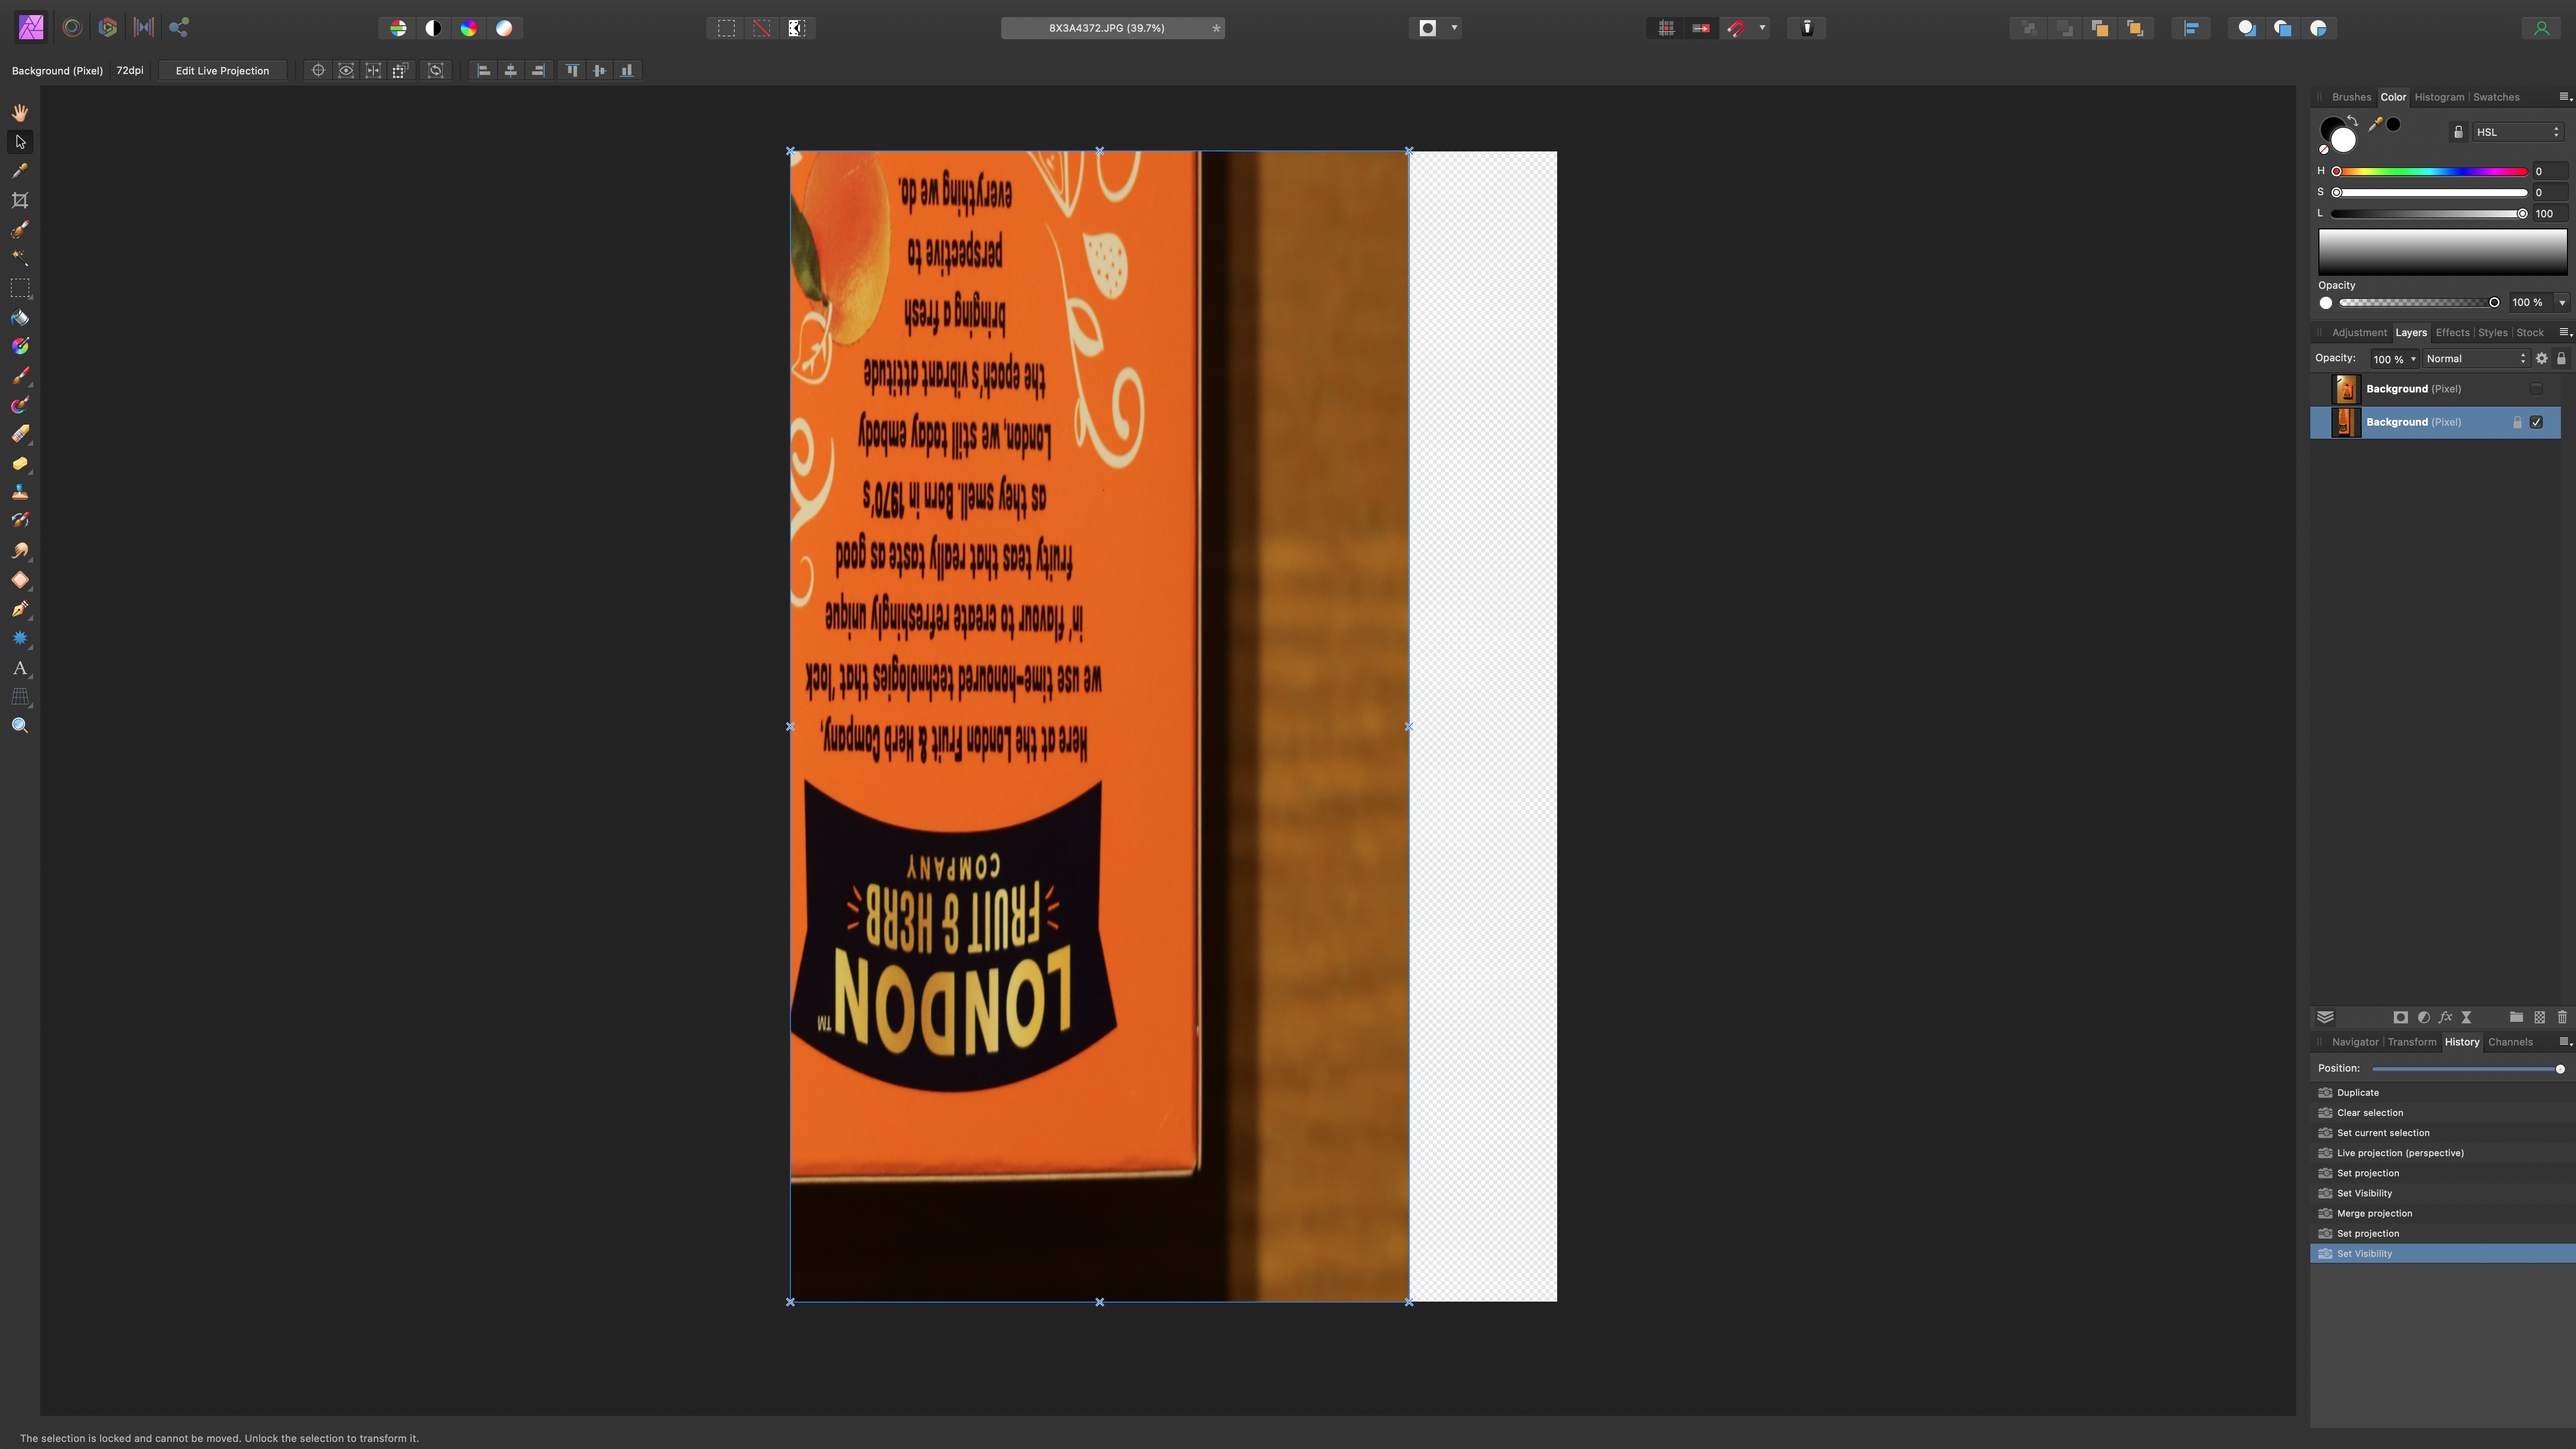The width and height of the screenshot is (2576, 1449).
Task: Select the Pen tool
Action: (x=20, y=609)
